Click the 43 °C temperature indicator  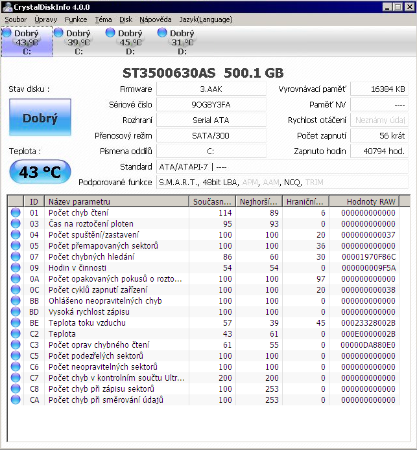[40, 172]
